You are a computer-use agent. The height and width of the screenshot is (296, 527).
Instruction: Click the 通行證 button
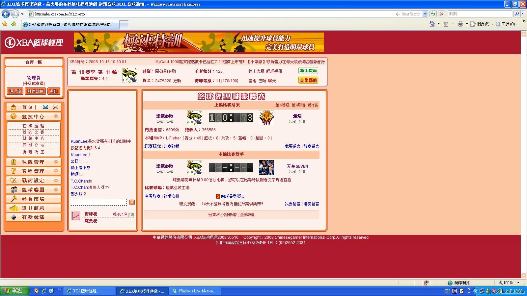pos(15,91)
